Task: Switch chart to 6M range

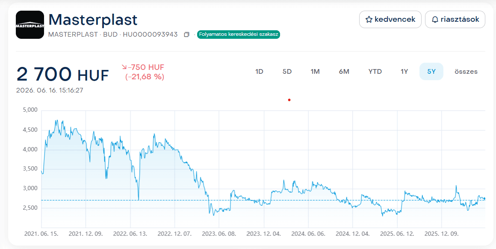Action: 344,71
